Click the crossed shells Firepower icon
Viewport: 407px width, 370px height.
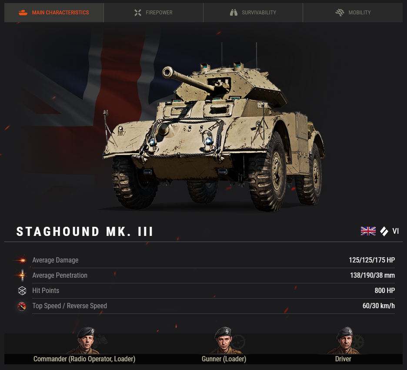138,13
